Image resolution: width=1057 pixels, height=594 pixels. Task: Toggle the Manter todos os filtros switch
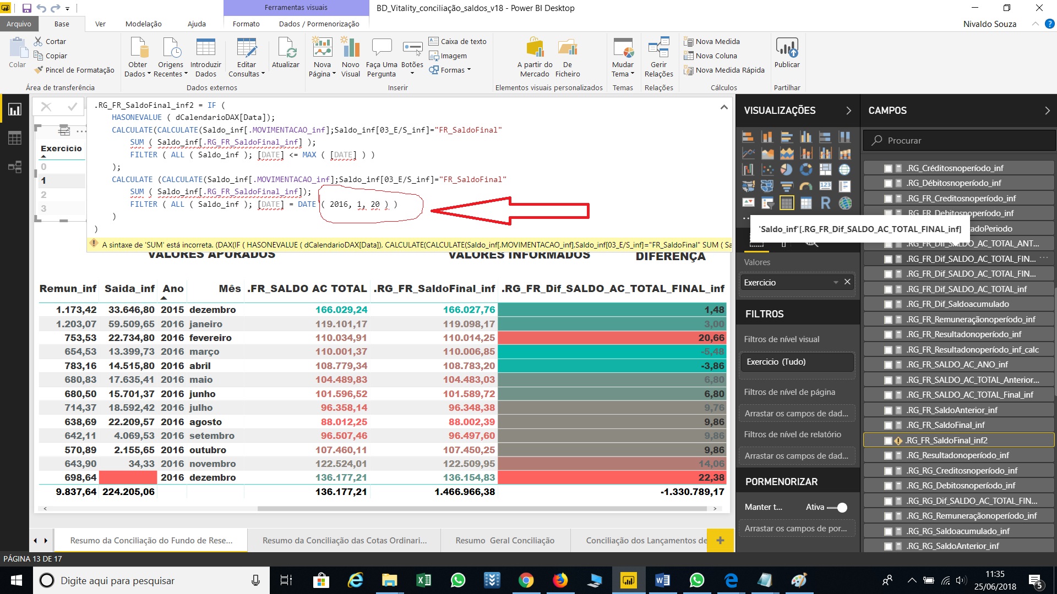[x=837, y=507]
